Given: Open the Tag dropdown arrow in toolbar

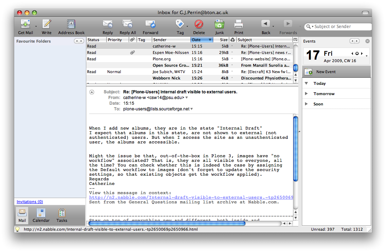Looking at the screenshot, I should click(x=187, y=26).
